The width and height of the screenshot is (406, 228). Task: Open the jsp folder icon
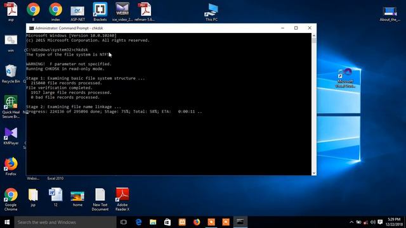(x=33, y=197)
